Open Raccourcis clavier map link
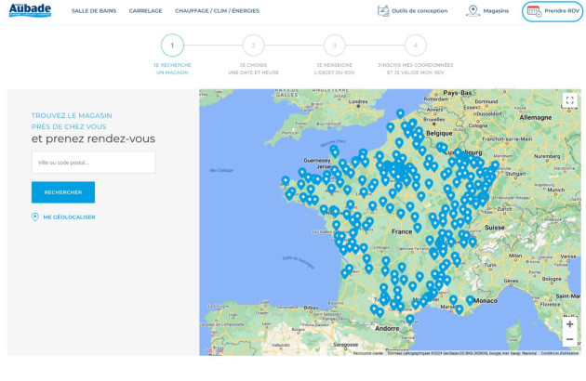This screenshot has height=381, width=586. (x=368, y=353)
